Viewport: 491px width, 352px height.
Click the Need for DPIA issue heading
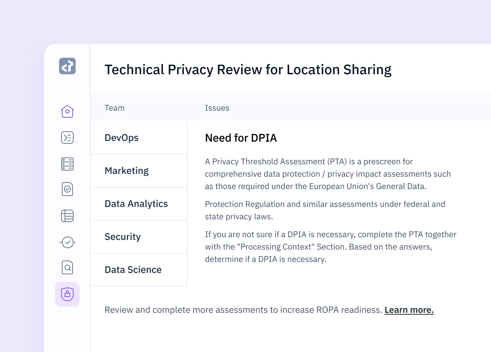[241, 138]
